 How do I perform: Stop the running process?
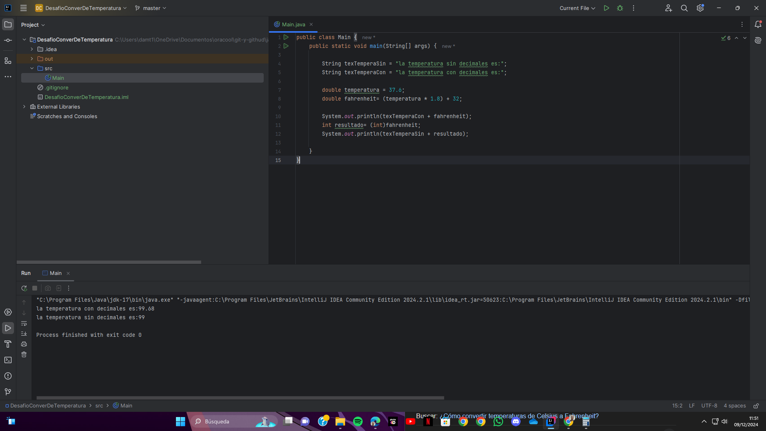pyautogui.click(x=35, y=288)
